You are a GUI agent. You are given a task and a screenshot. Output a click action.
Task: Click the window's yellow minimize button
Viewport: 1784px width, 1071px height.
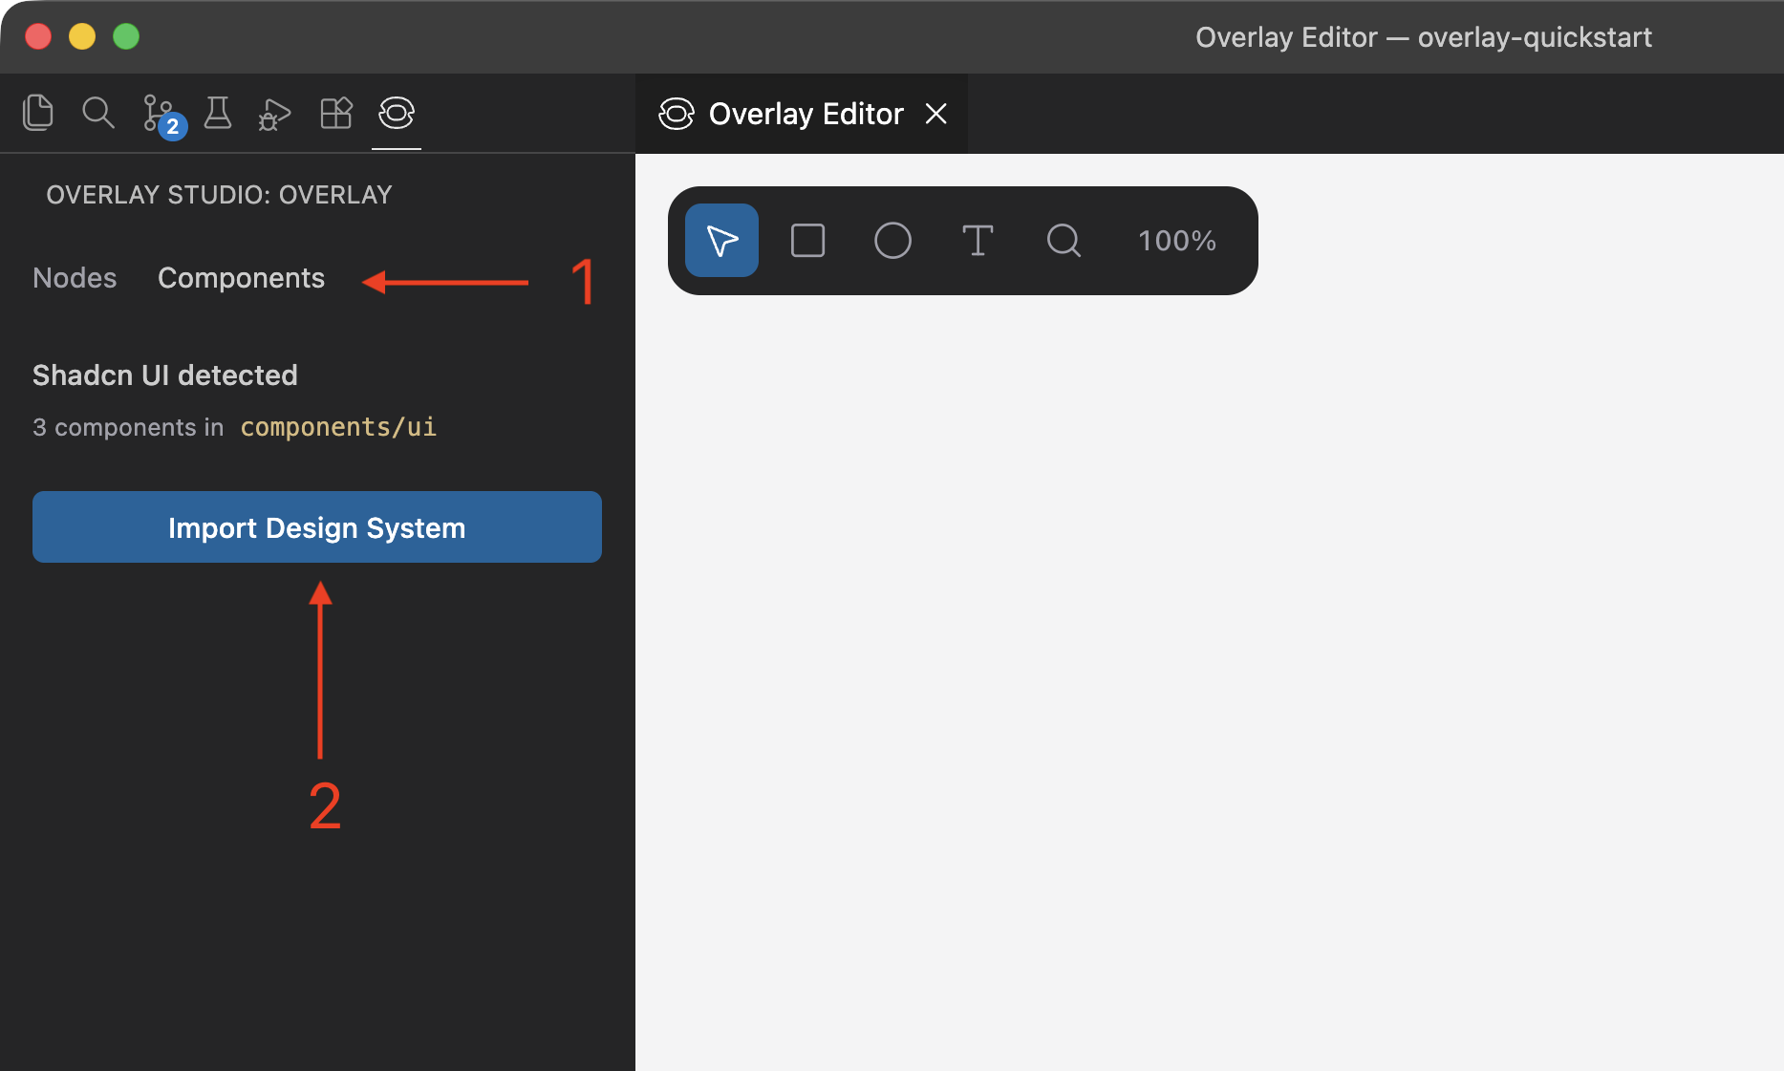pyautogui.click(x=82, y=36)
